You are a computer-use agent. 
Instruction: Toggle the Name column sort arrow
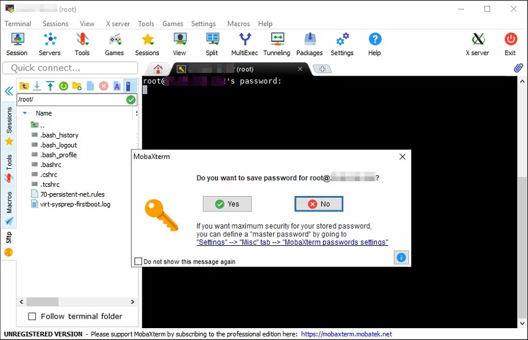point(24,113)
